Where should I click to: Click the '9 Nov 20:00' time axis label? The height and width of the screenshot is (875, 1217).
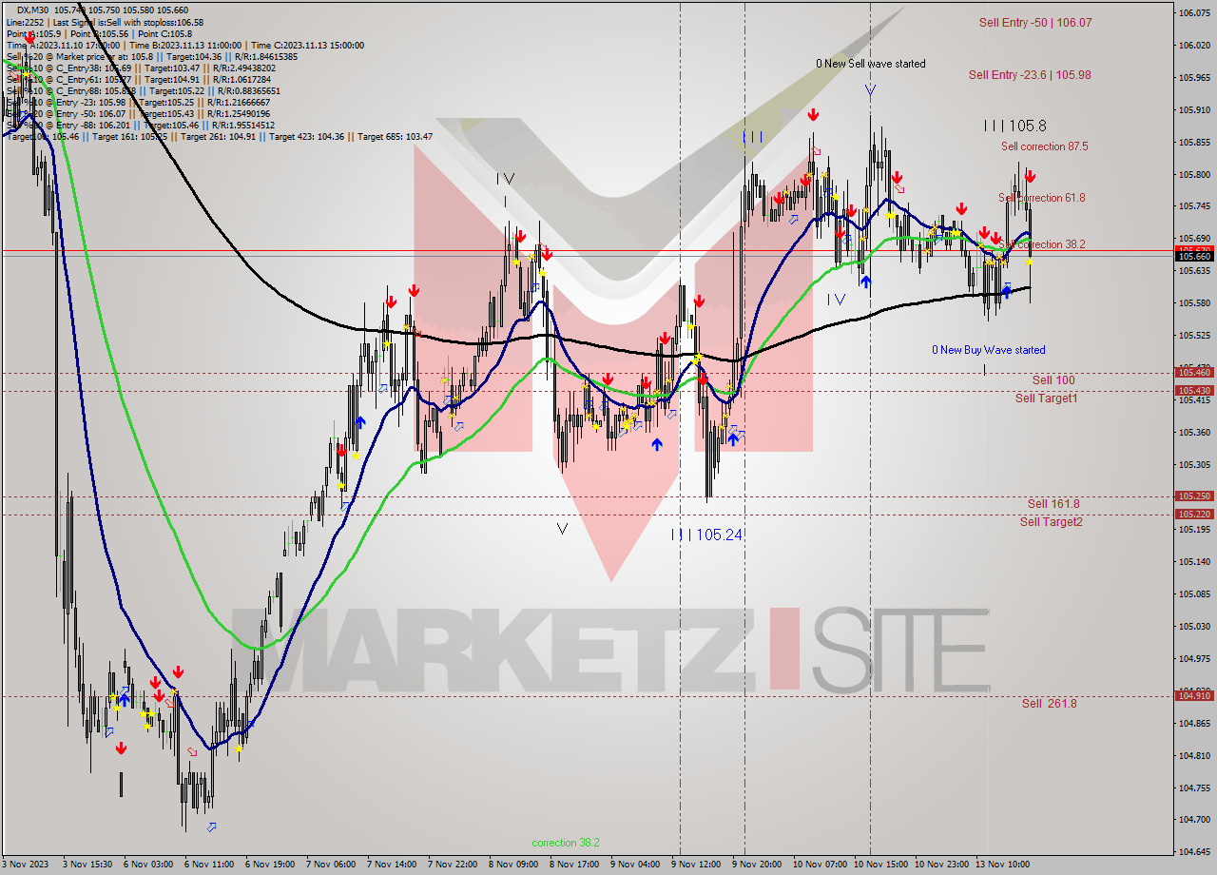click(x=757, y=865)
